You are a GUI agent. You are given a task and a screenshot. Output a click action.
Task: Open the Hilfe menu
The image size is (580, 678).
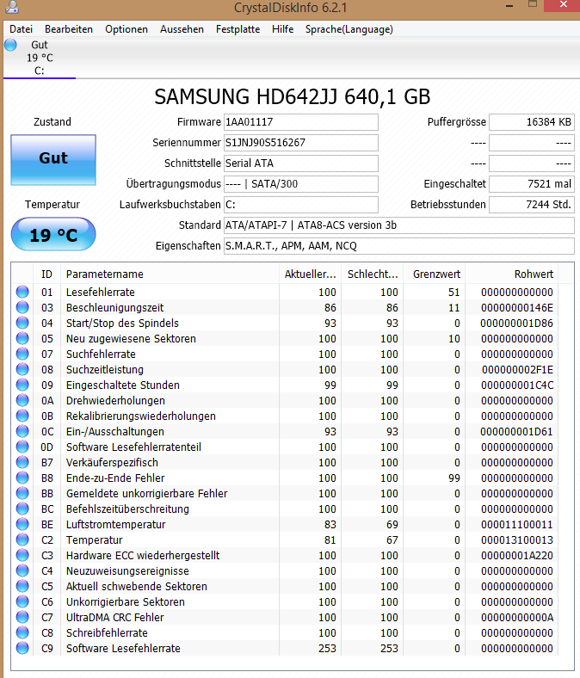[282, 29]
